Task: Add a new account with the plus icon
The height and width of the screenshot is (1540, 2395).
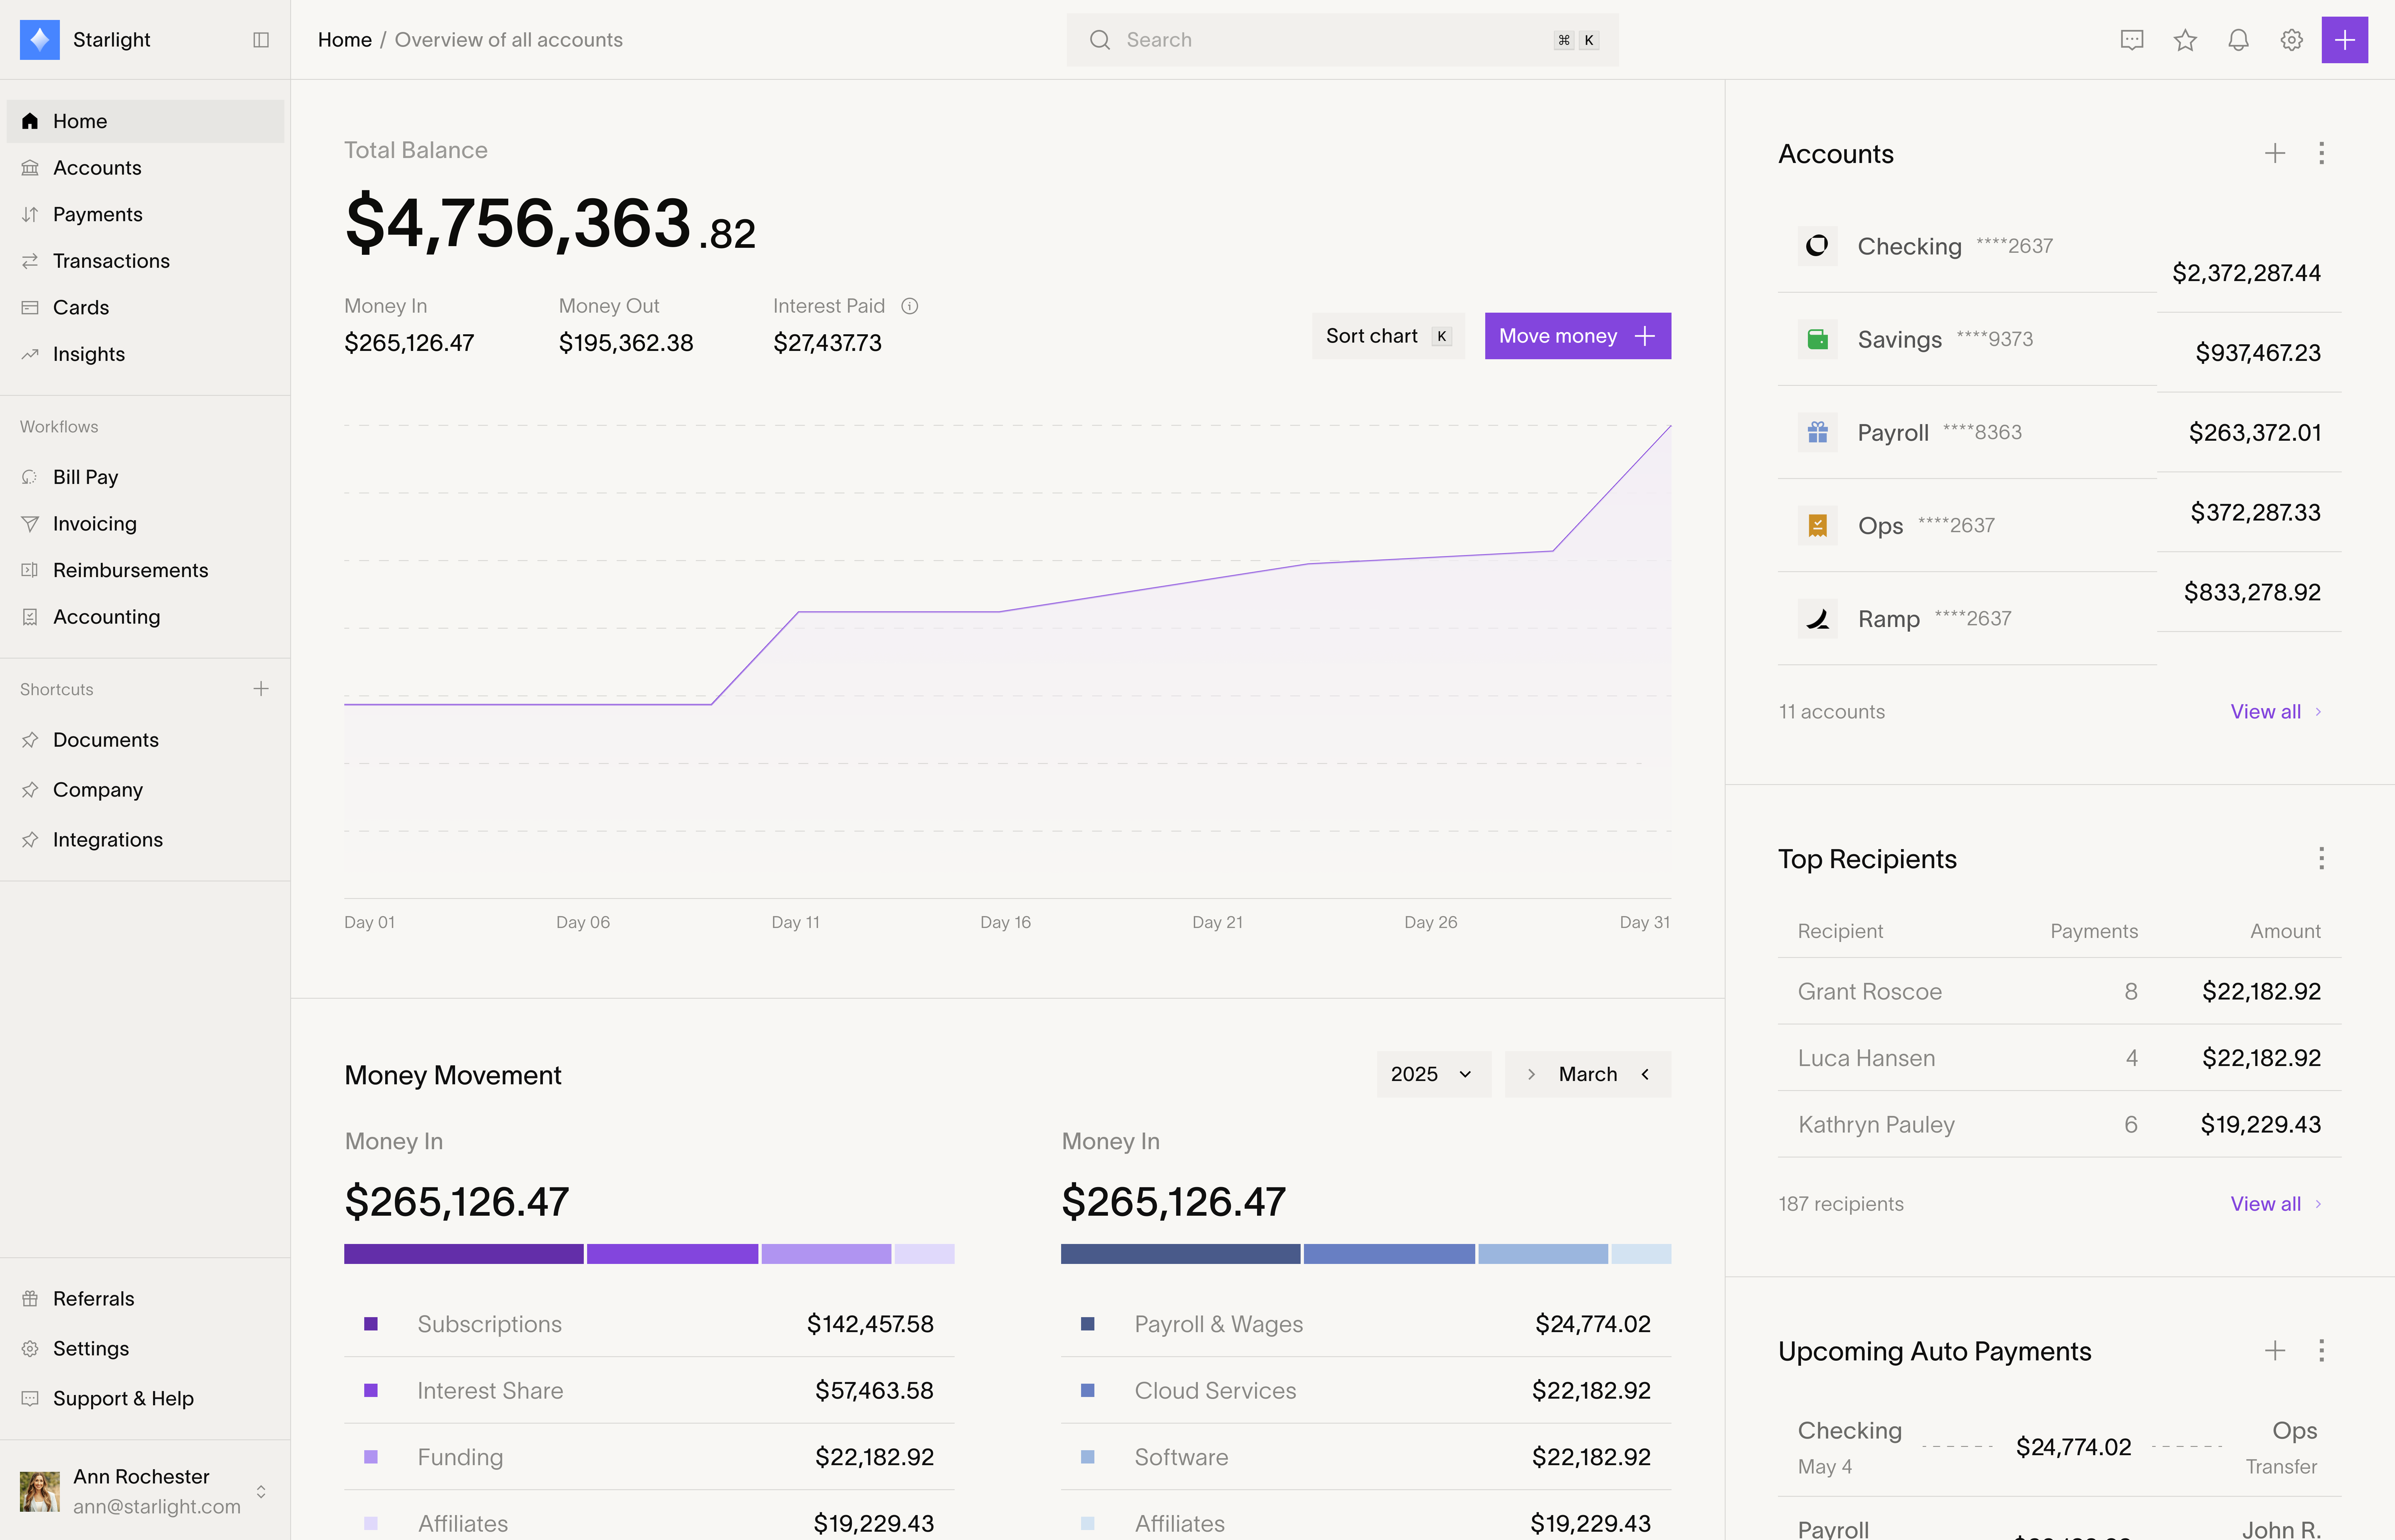Action: [2275, 153]
